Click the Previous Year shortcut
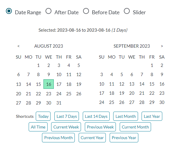Viewport: 180px width, 148px height. pyautogui.click(x=124, y=138)
